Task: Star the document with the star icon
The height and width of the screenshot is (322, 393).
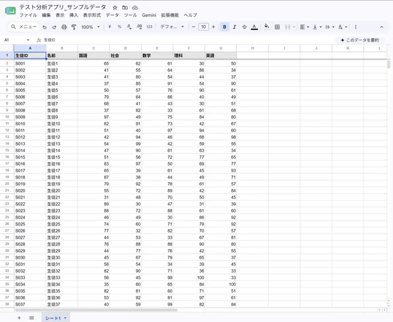Action: [115, 8]
